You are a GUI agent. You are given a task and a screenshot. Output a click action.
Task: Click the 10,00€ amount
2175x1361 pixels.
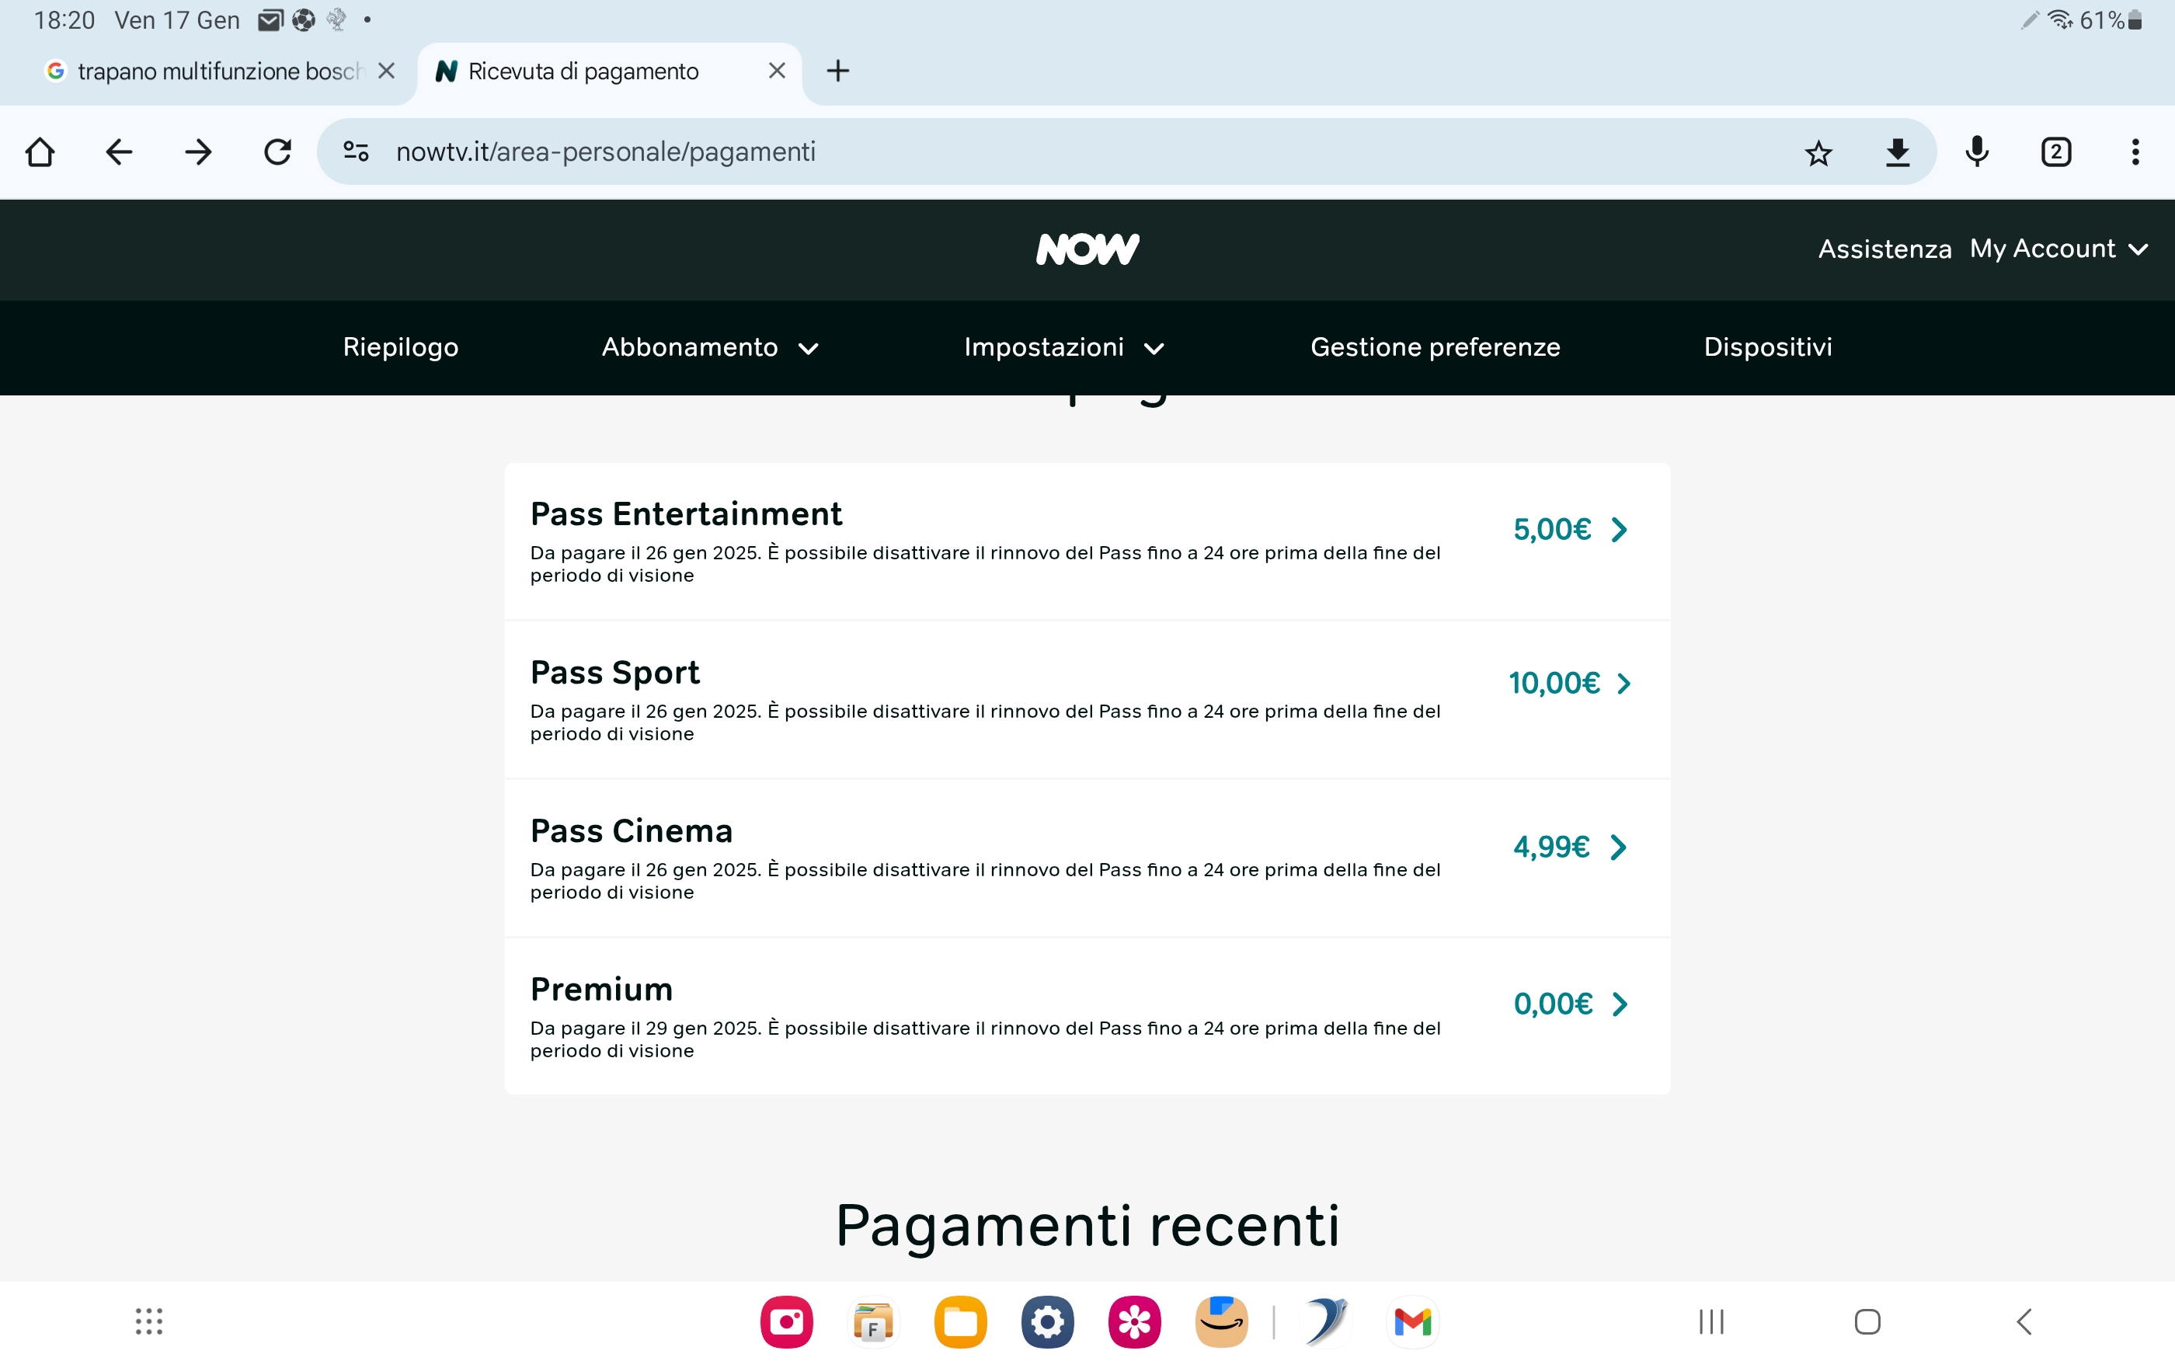pyautogui.click(x=1554, y=684)
